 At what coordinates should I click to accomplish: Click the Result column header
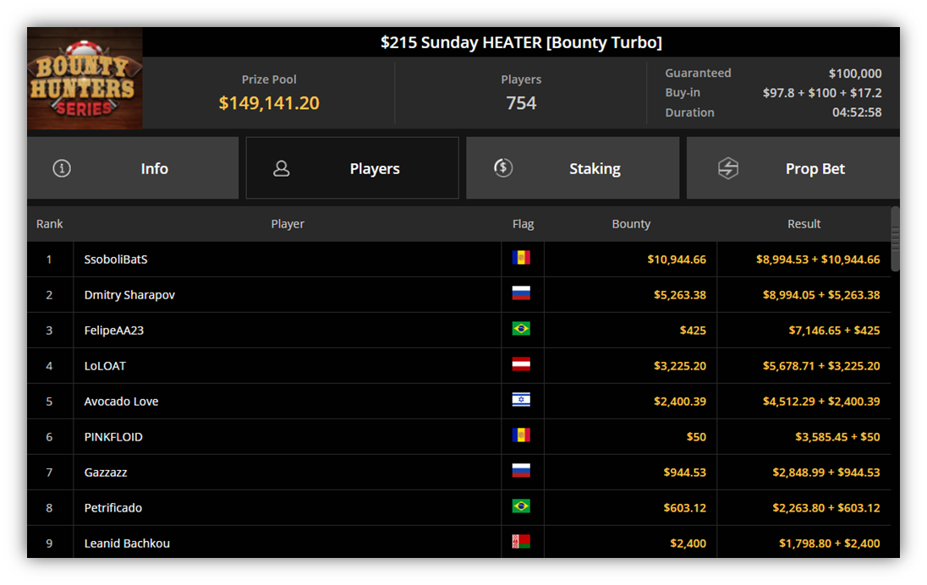click(804, 224)
